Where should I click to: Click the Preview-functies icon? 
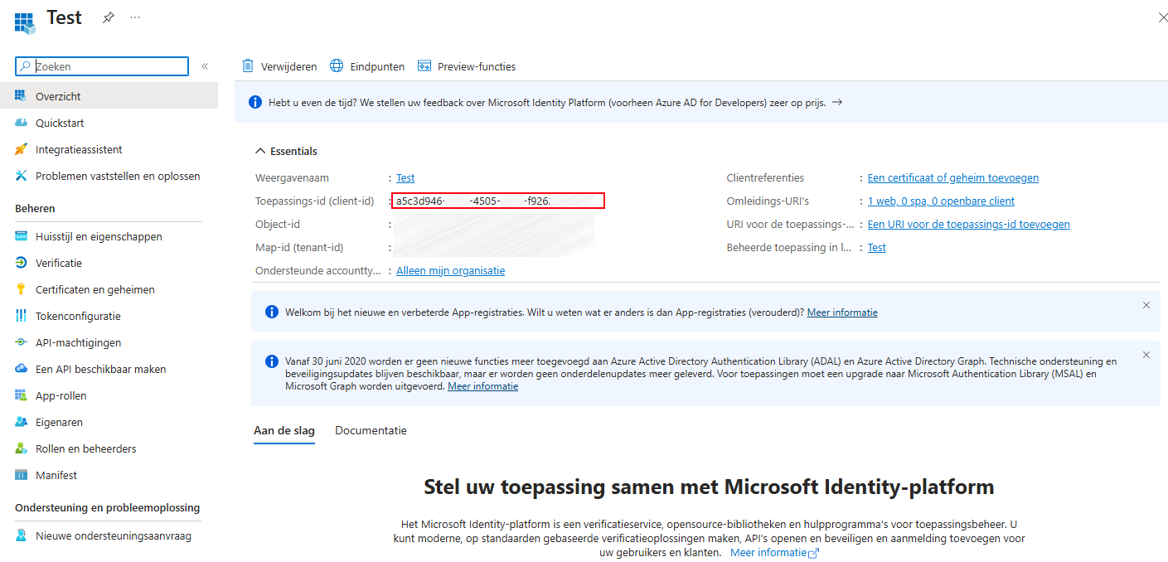tap(424, 66)
